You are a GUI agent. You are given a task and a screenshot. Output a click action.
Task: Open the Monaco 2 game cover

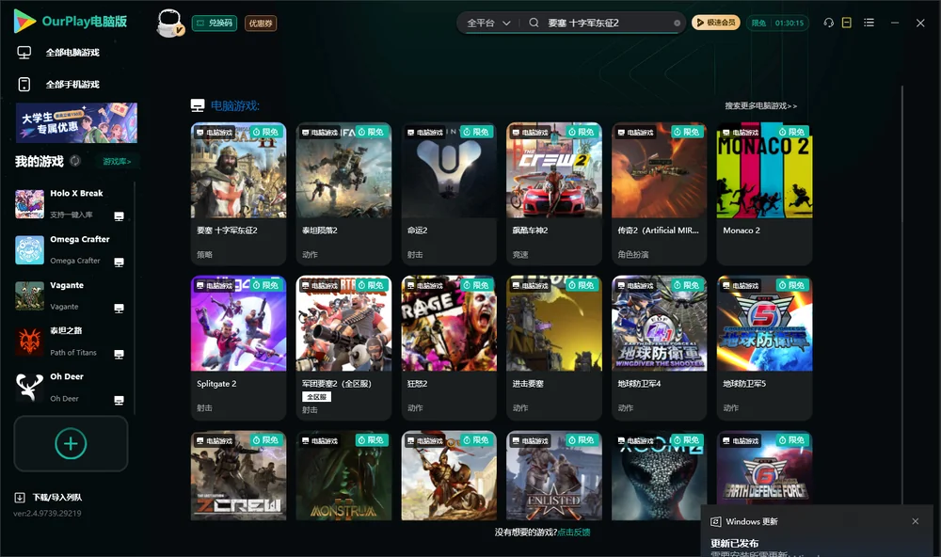coord(764,170)
